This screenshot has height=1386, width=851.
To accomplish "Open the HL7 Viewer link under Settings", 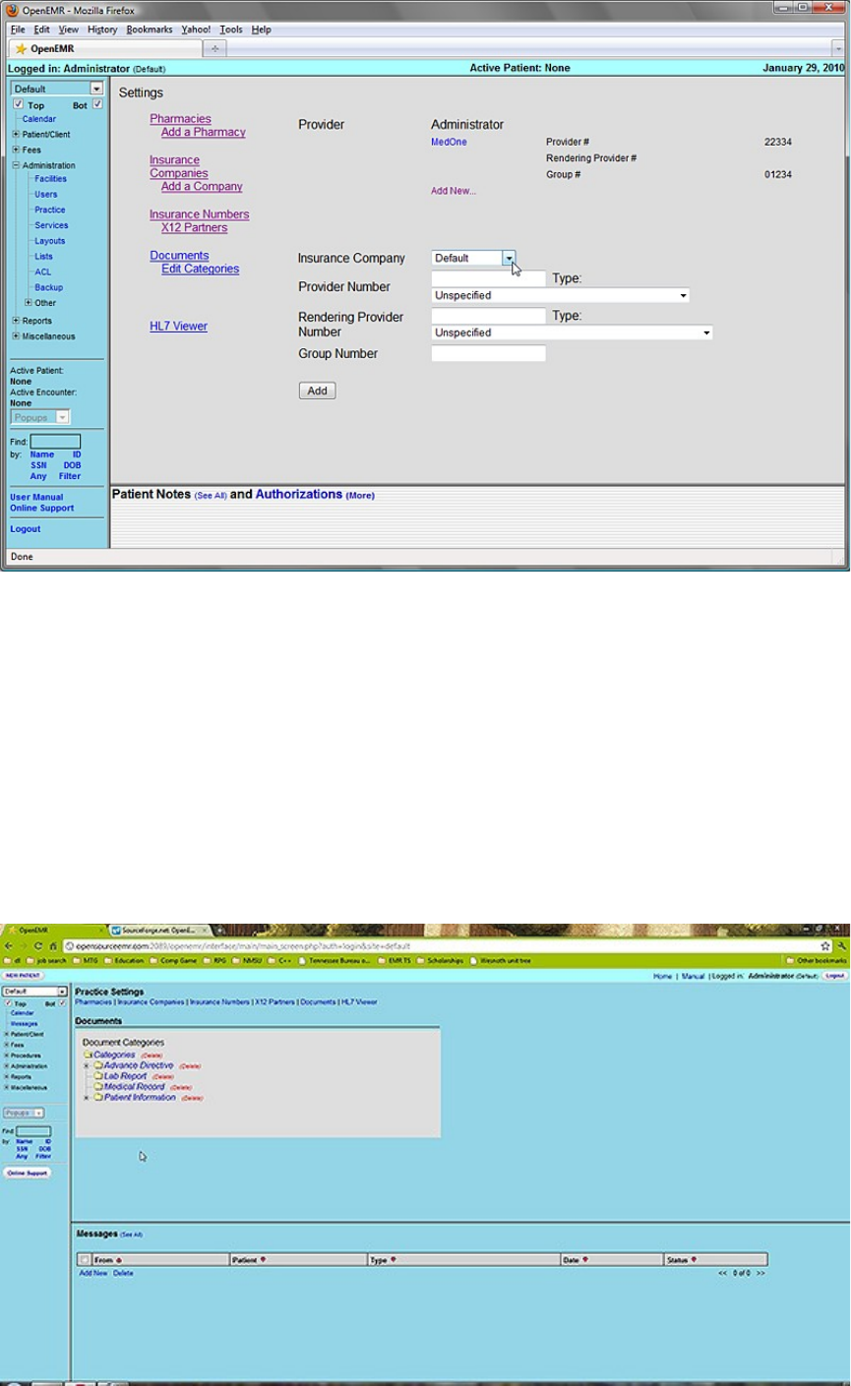I will (x=178, y=326).
